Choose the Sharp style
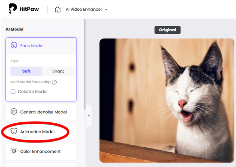This screenshot has width=236, height=167. coord(58,71)
